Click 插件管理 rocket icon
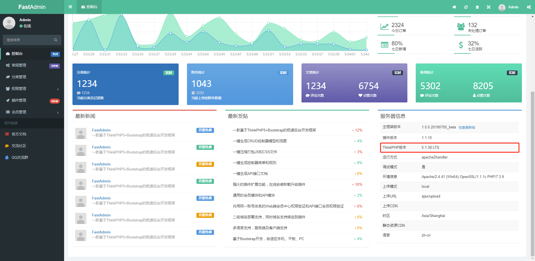 (x=8, y=100)
